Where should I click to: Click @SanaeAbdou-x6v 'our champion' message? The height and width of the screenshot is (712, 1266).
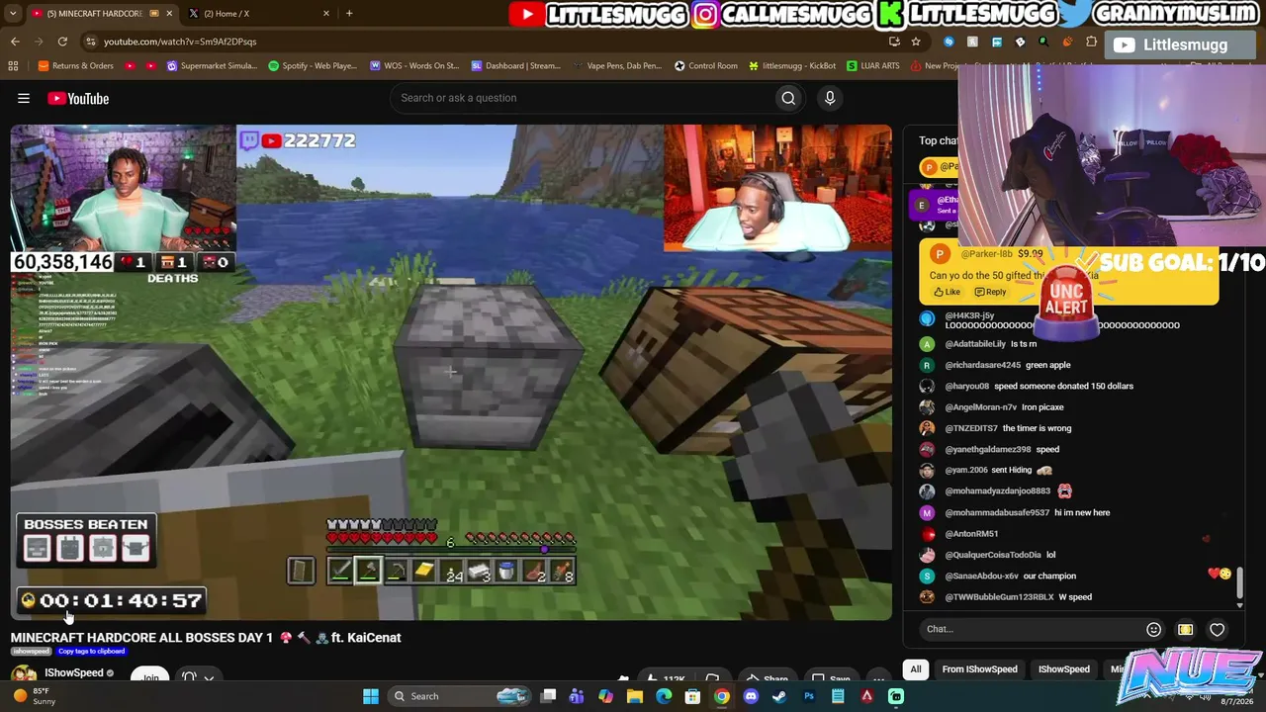tap(998, 576)
